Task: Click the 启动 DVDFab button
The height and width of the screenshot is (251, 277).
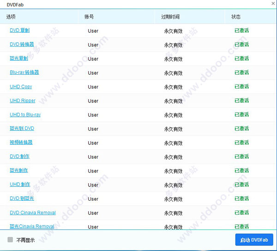Action: tap(254, 240)
